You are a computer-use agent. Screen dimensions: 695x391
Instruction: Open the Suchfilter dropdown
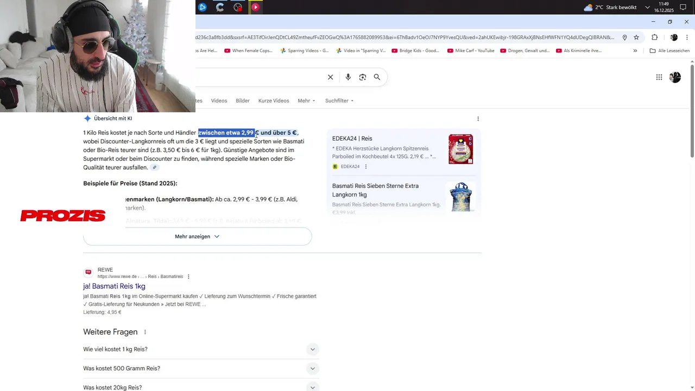click(339, 100)
